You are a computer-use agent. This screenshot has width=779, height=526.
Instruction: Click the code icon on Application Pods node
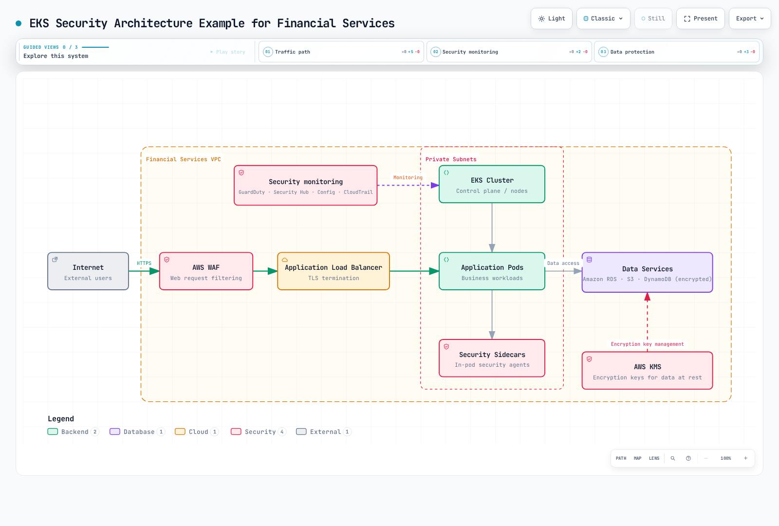tap(446, 260)
